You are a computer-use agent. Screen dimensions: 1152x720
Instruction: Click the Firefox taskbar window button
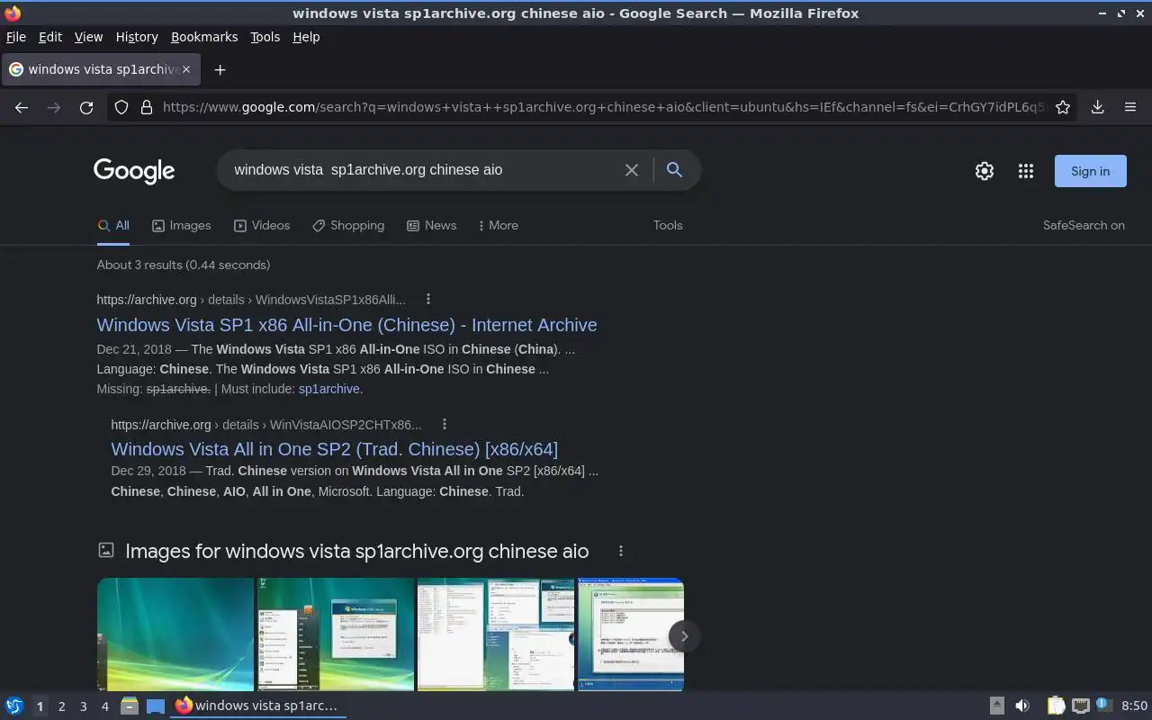[258, 706]
